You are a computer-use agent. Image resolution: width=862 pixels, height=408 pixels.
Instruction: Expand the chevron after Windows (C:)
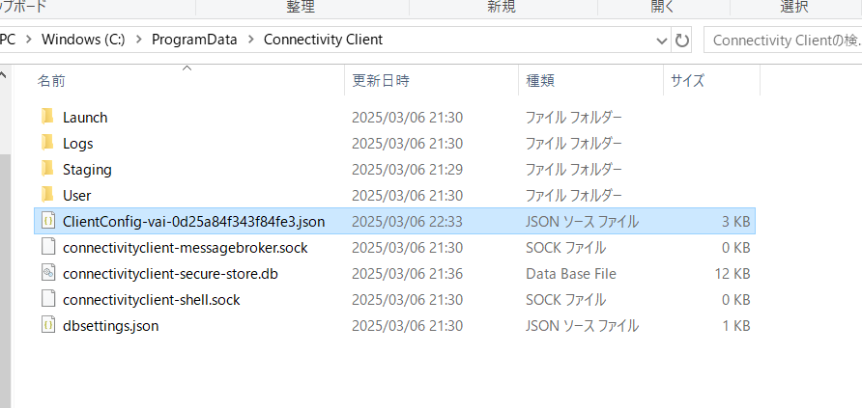(x=139, y=41)
